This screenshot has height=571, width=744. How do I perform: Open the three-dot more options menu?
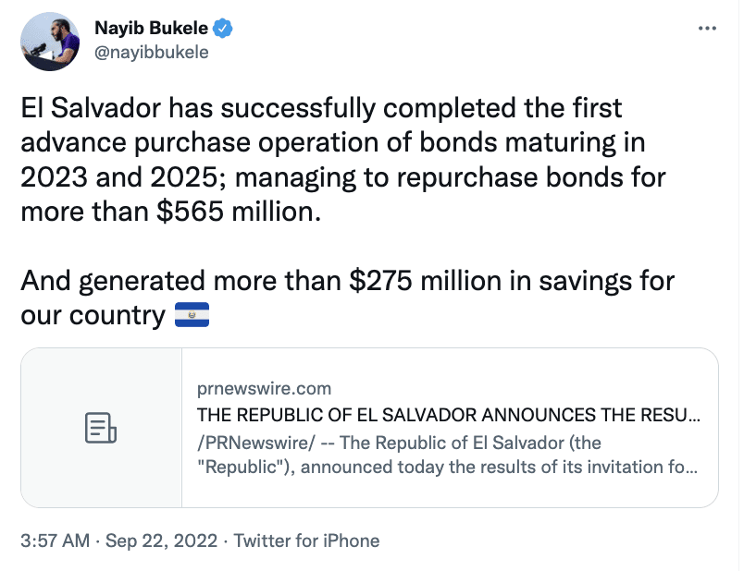tap(707, 29)
